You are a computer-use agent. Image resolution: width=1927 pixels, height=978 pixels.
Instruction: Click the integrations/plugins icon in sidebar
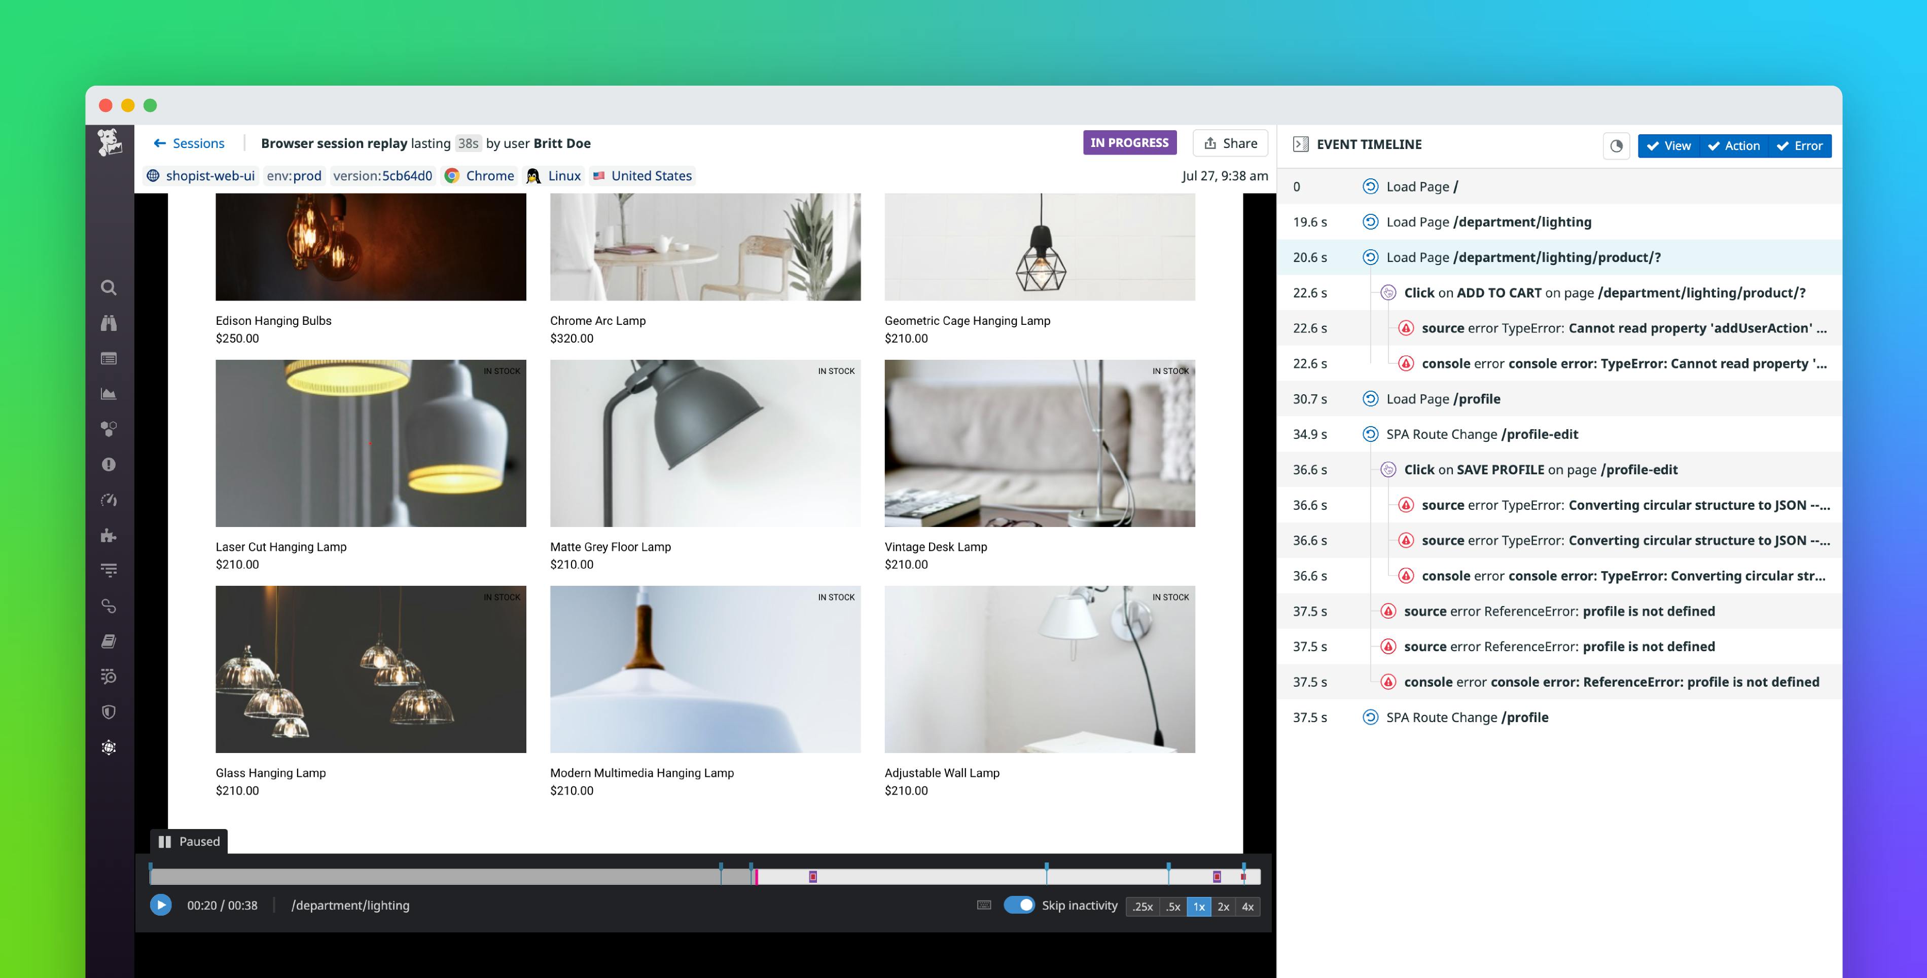click(x=110, y=534)
